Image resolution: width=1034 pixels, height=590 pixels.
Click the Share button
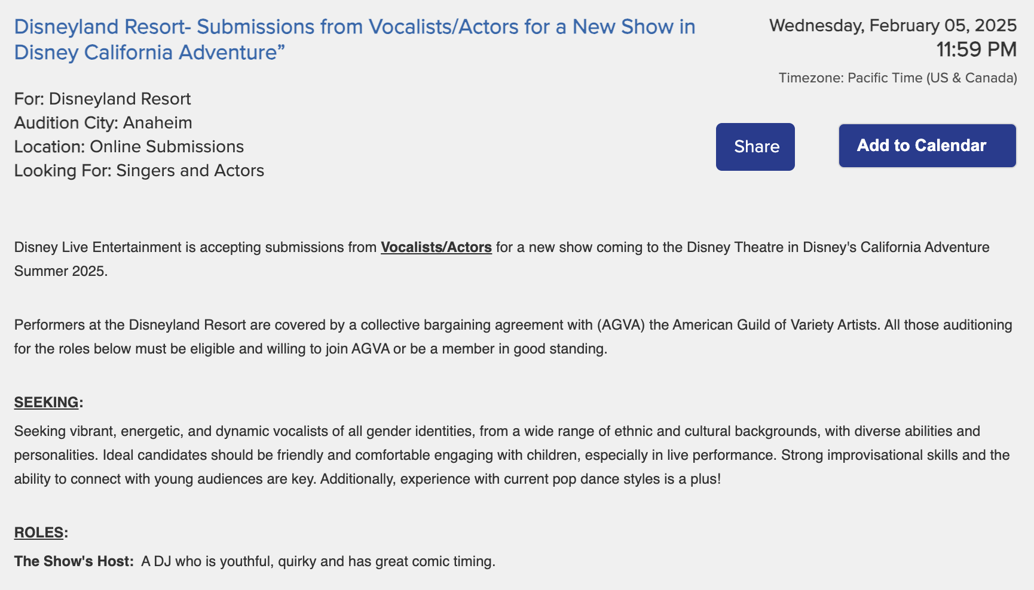click(x=755, y=147)
